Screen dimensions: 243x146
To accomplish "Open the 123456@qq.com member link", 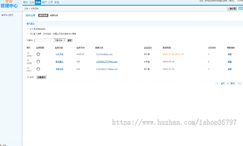I will click(104, 54).
